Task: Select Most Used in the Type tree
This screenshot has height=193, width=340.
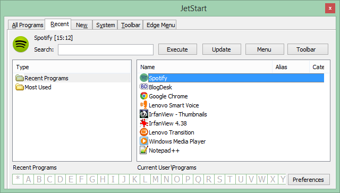Action: (38, 87)
